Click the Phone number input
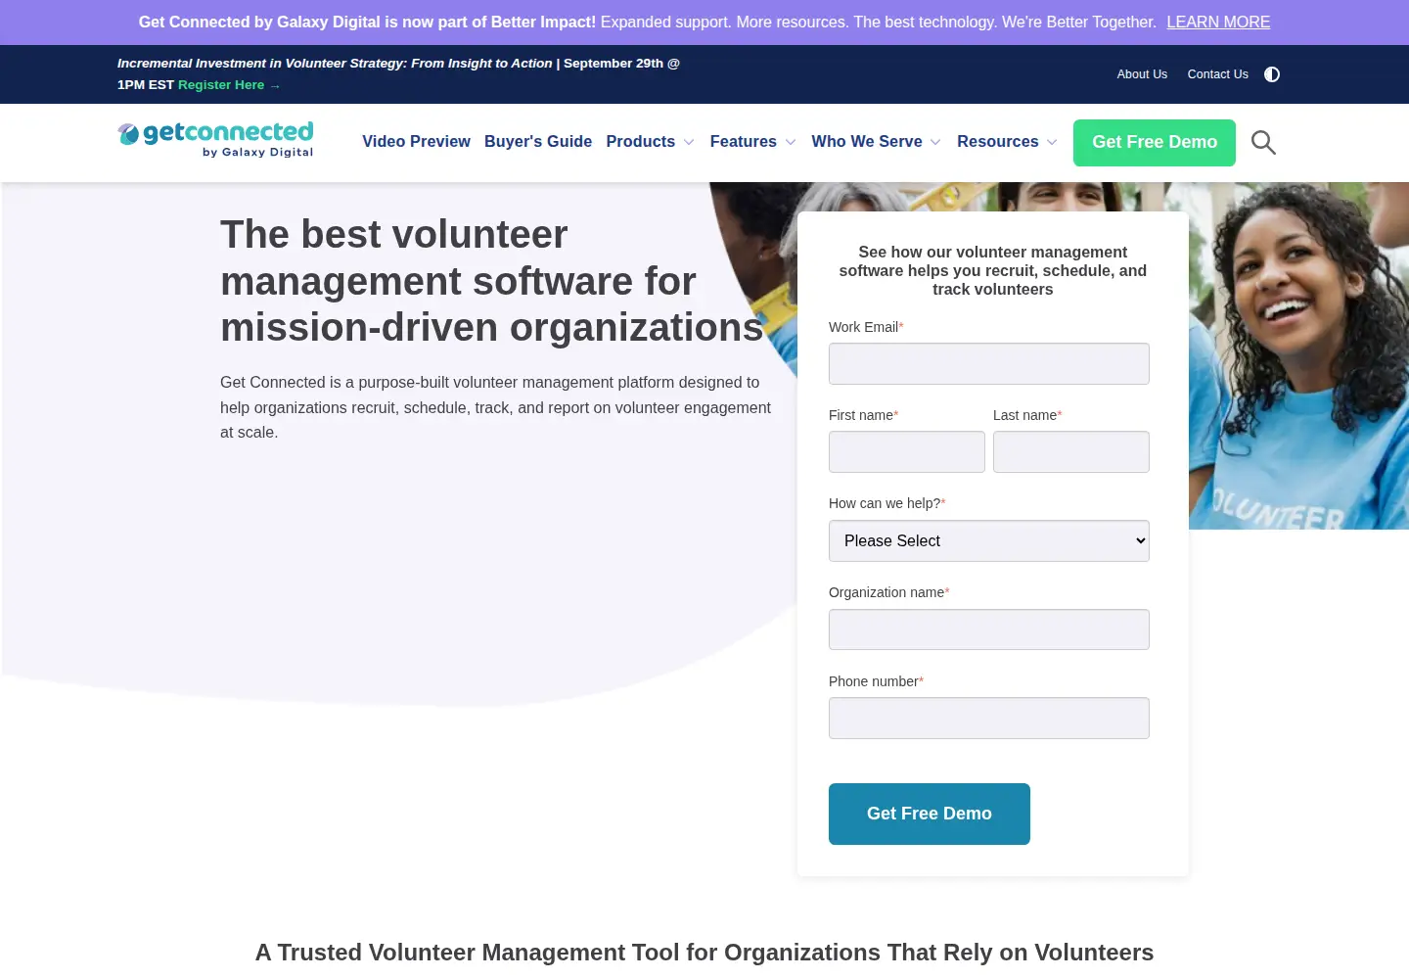Image resolution: width=1409 pixels, height=979 pixels. [x=989, y=719]
